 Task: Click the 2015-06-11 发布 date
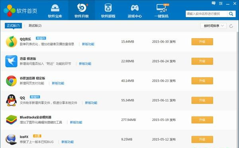[x=164, y=100]
